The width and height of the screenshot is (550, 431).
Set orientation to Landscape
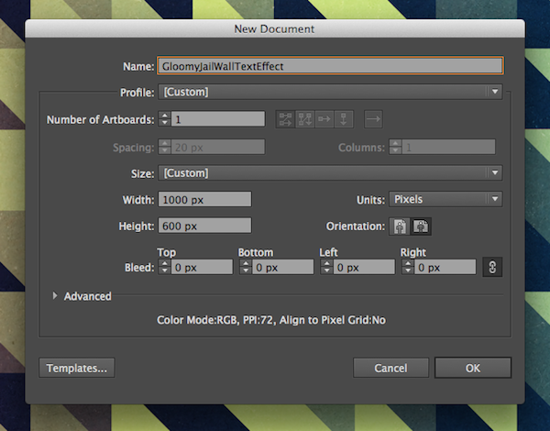423,227
